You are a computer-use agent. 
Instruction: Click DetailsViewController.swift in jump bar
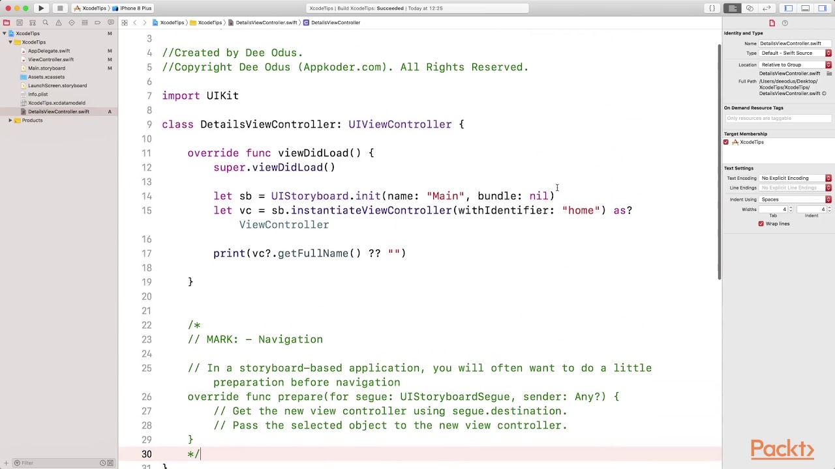tap(263, 23)
